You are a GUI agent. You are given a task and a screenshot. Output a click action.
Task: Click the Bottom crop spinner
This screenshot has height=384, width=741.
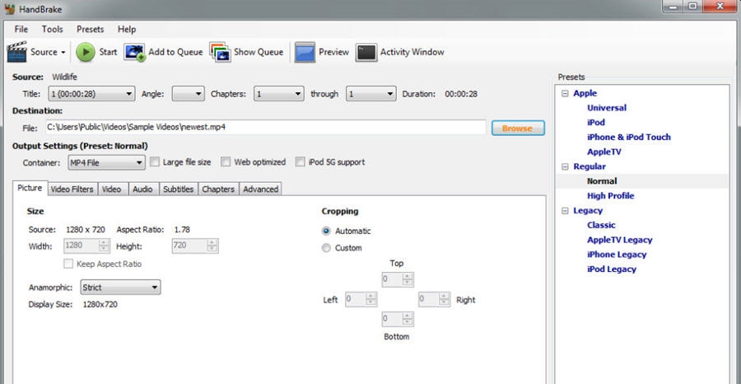pos(398,319)
